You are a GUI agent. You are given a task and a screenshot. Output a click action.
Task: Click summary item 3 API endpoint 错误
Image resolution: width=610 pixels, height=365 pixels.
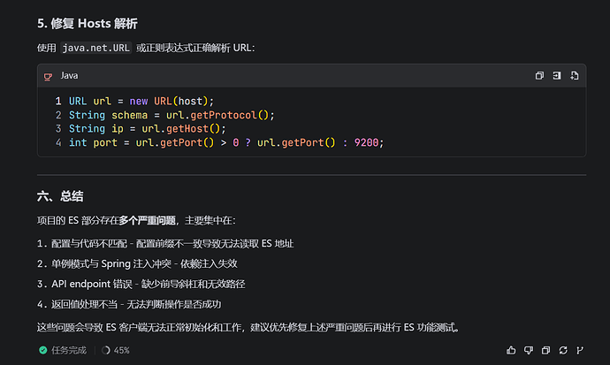tap(141, 285)
